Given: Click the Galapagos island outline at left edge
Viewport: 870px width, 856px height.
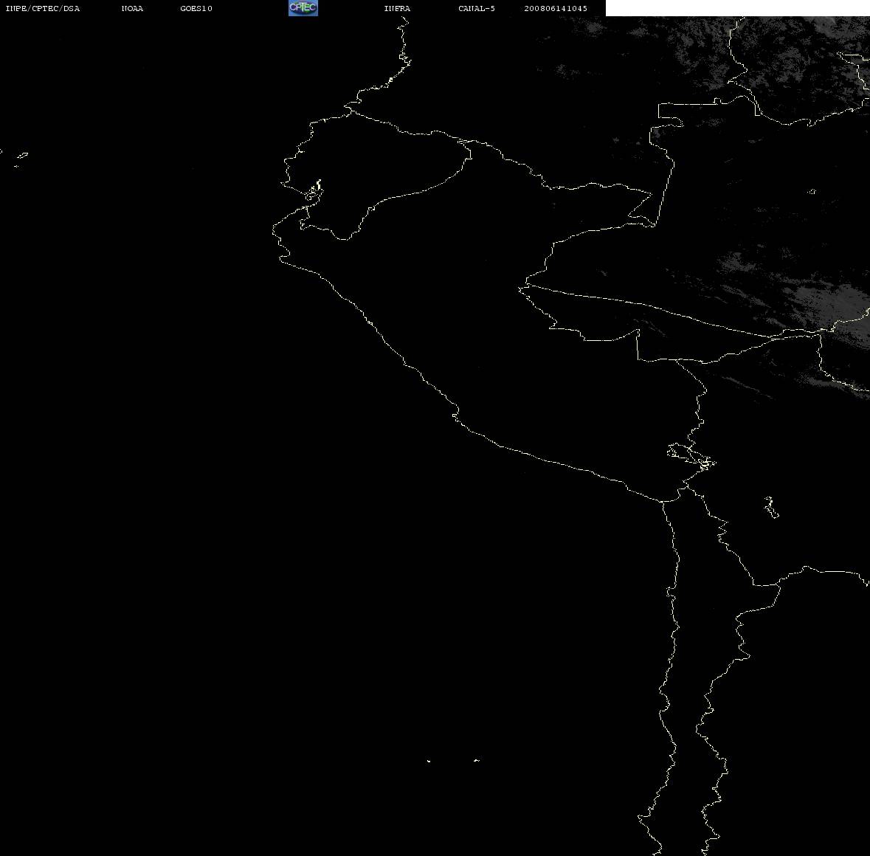Looking at the screenshot, I should (21, 156).
